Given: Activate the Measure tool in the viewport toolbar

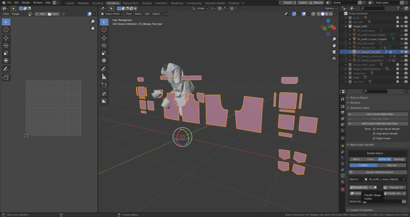Looking at the screenshot, I should pos(104,76).
